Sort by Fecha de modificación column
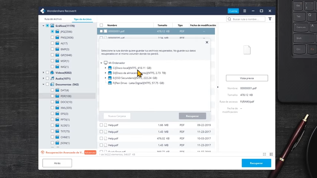Screen dimensions: 317x178 point(203,25)
